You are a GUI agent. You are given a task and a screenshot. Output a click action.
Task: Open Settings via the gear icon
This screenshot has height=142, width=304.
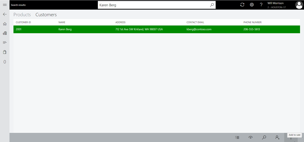click(x=252, y=5)
